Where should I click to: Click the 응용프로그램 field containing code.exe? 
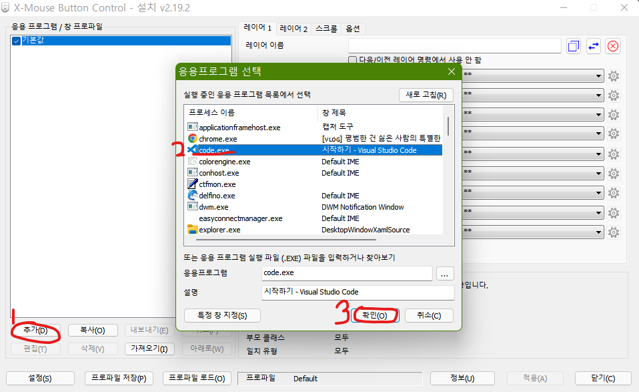click(x=347, y=273)
